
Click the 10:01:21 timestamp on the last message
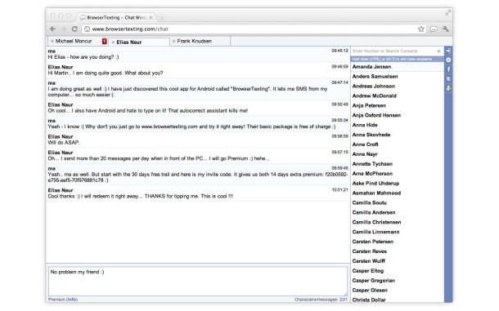point(339,190)
